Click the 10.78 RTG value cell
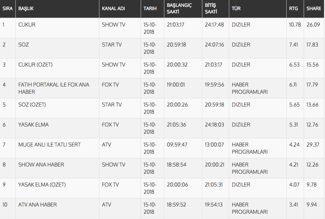Screen dimensions: 325x219 coord(295,25)
